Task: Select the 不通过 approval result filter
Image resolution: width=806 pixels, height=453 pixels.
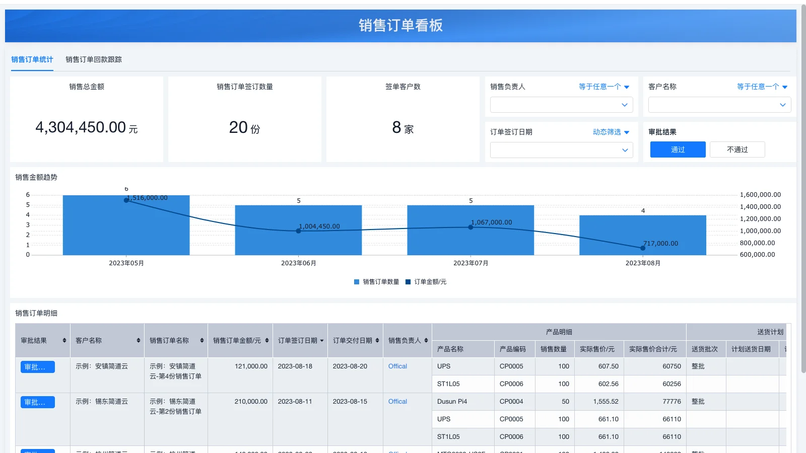Action: point(737,149)
